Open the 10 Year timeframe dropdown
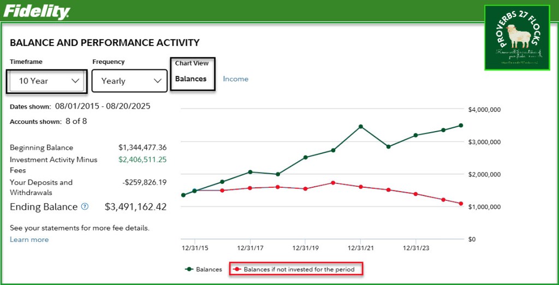This screenshot has width=559, height=285. click(47, 81)
